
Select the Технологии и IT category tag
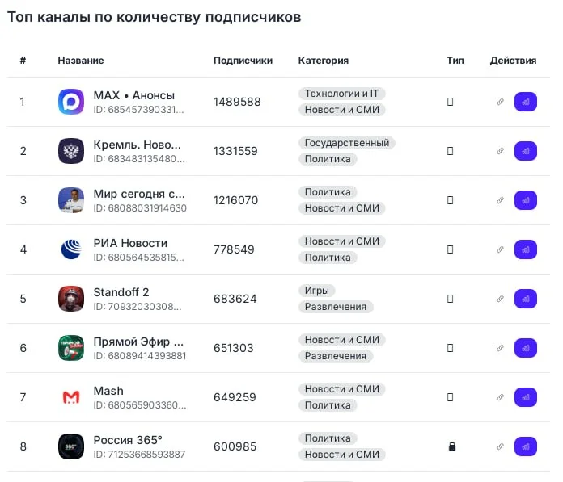(x=341, y=94)
